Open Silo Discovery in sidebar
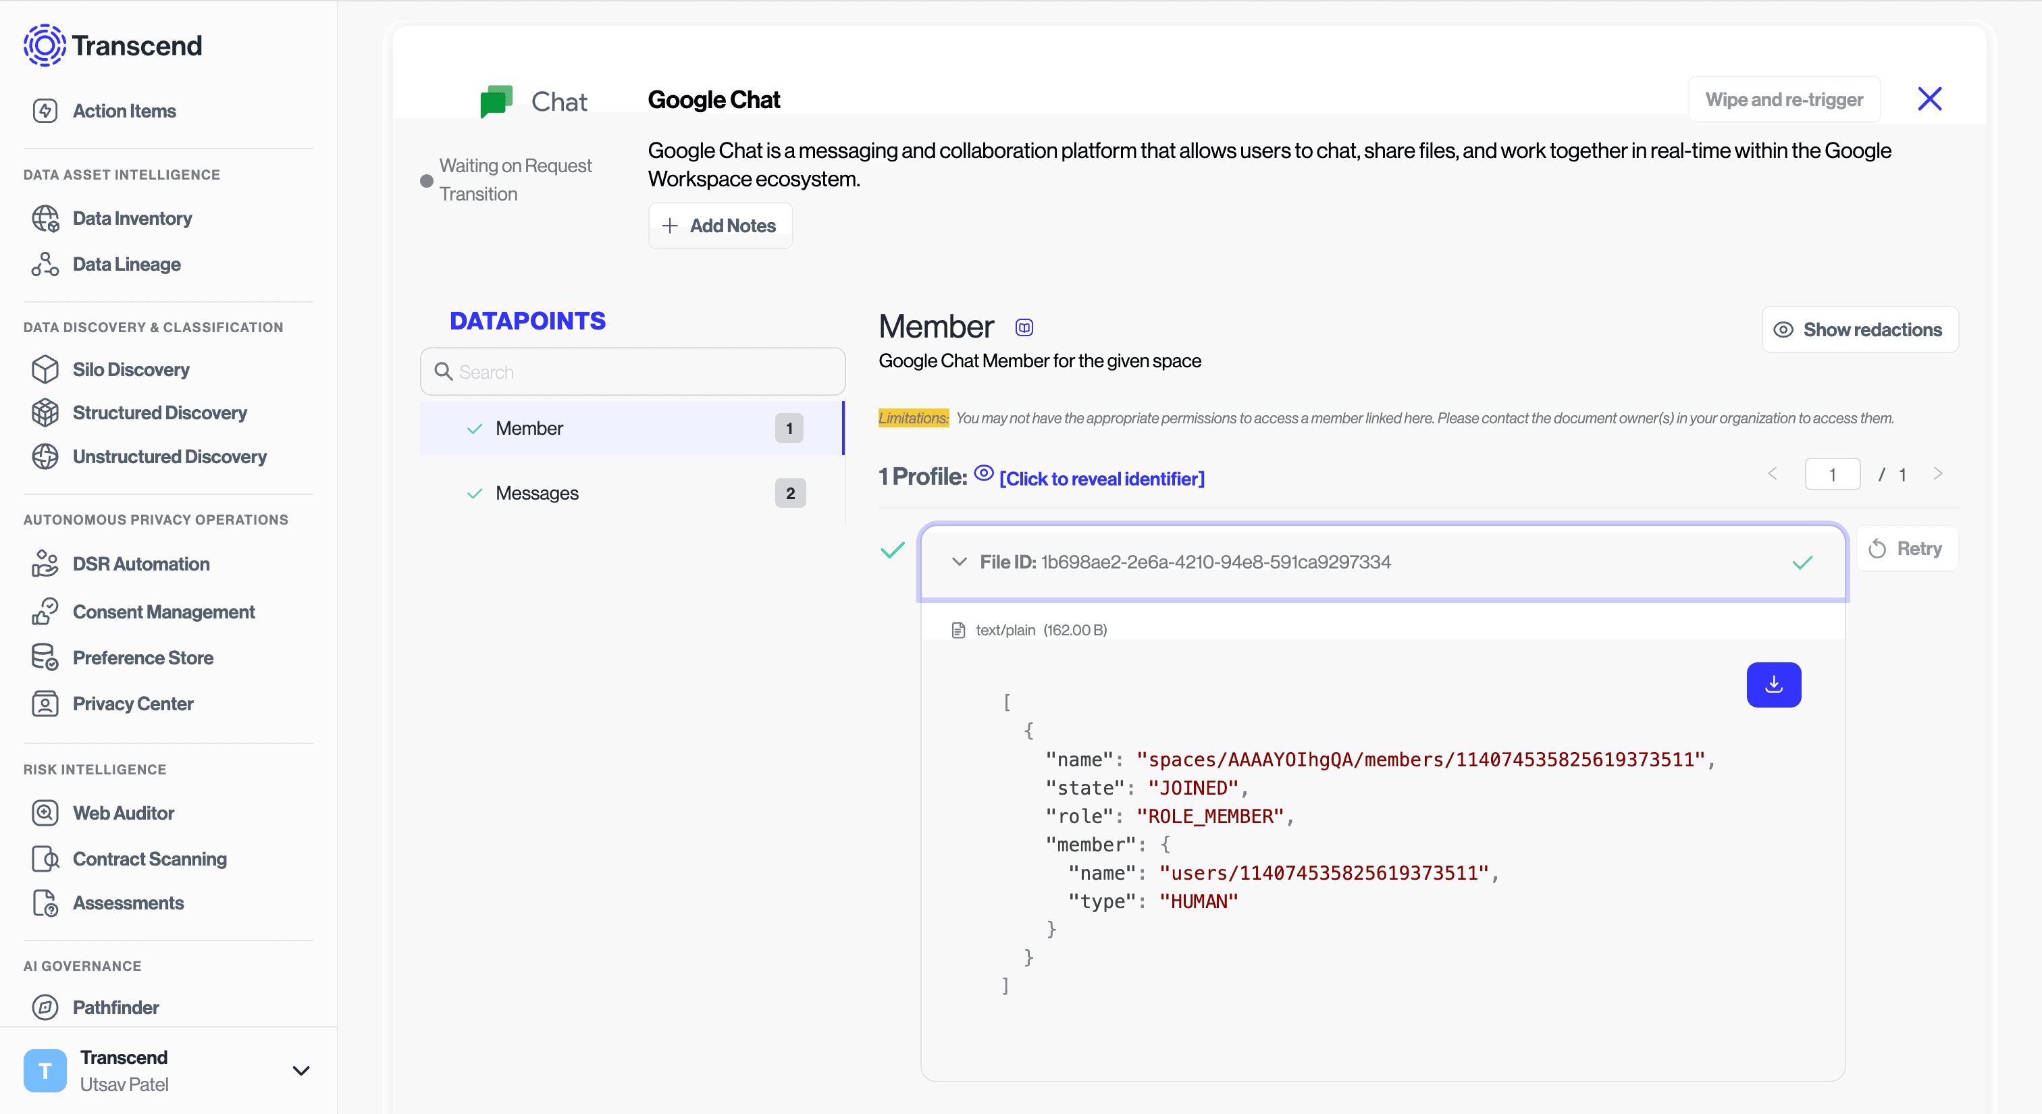Viewport: 2042px width, 1114px height. pyautogui.click(x=131, y=370)
